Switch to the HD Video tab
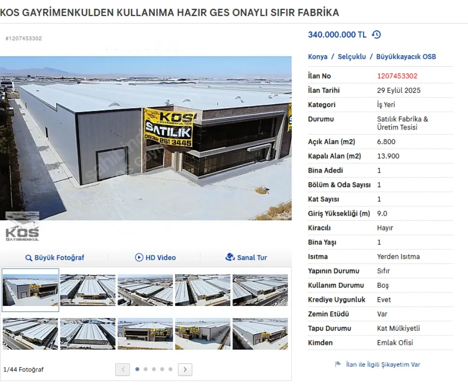This screenshot has width=468, height=386. click(155, 257)
